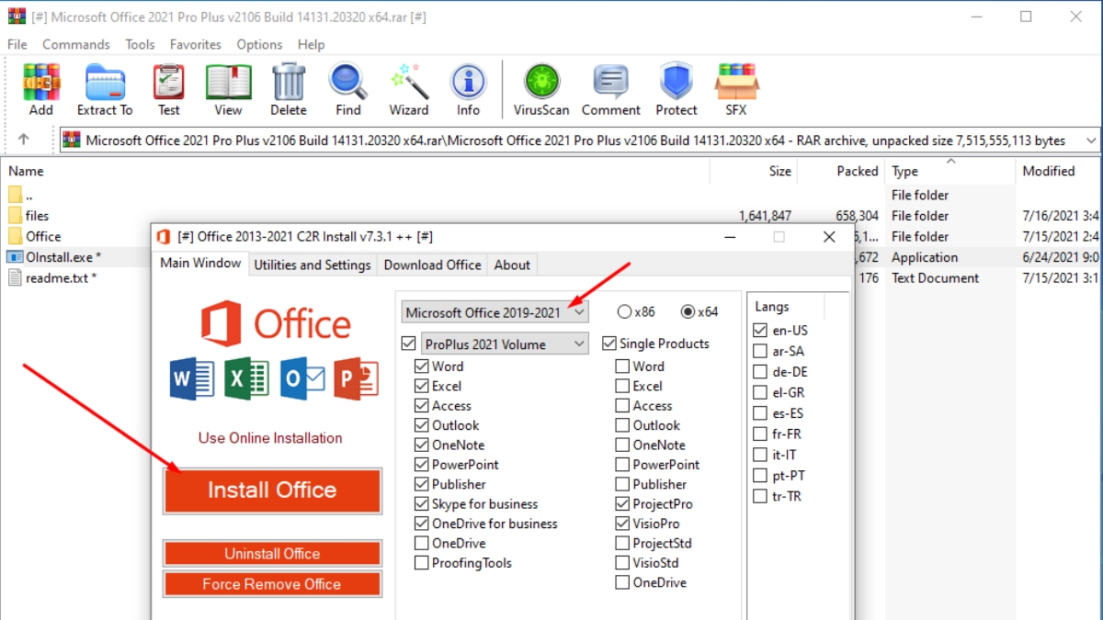Open the Commands menu
This screenshot has width=1103, height=620.
coord(75,44)
